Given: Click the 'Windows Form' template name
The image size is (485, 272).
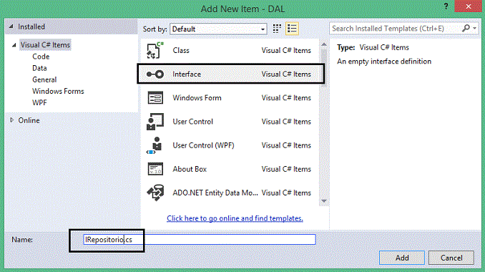Looking at the screenshot, I should (197, 98).
